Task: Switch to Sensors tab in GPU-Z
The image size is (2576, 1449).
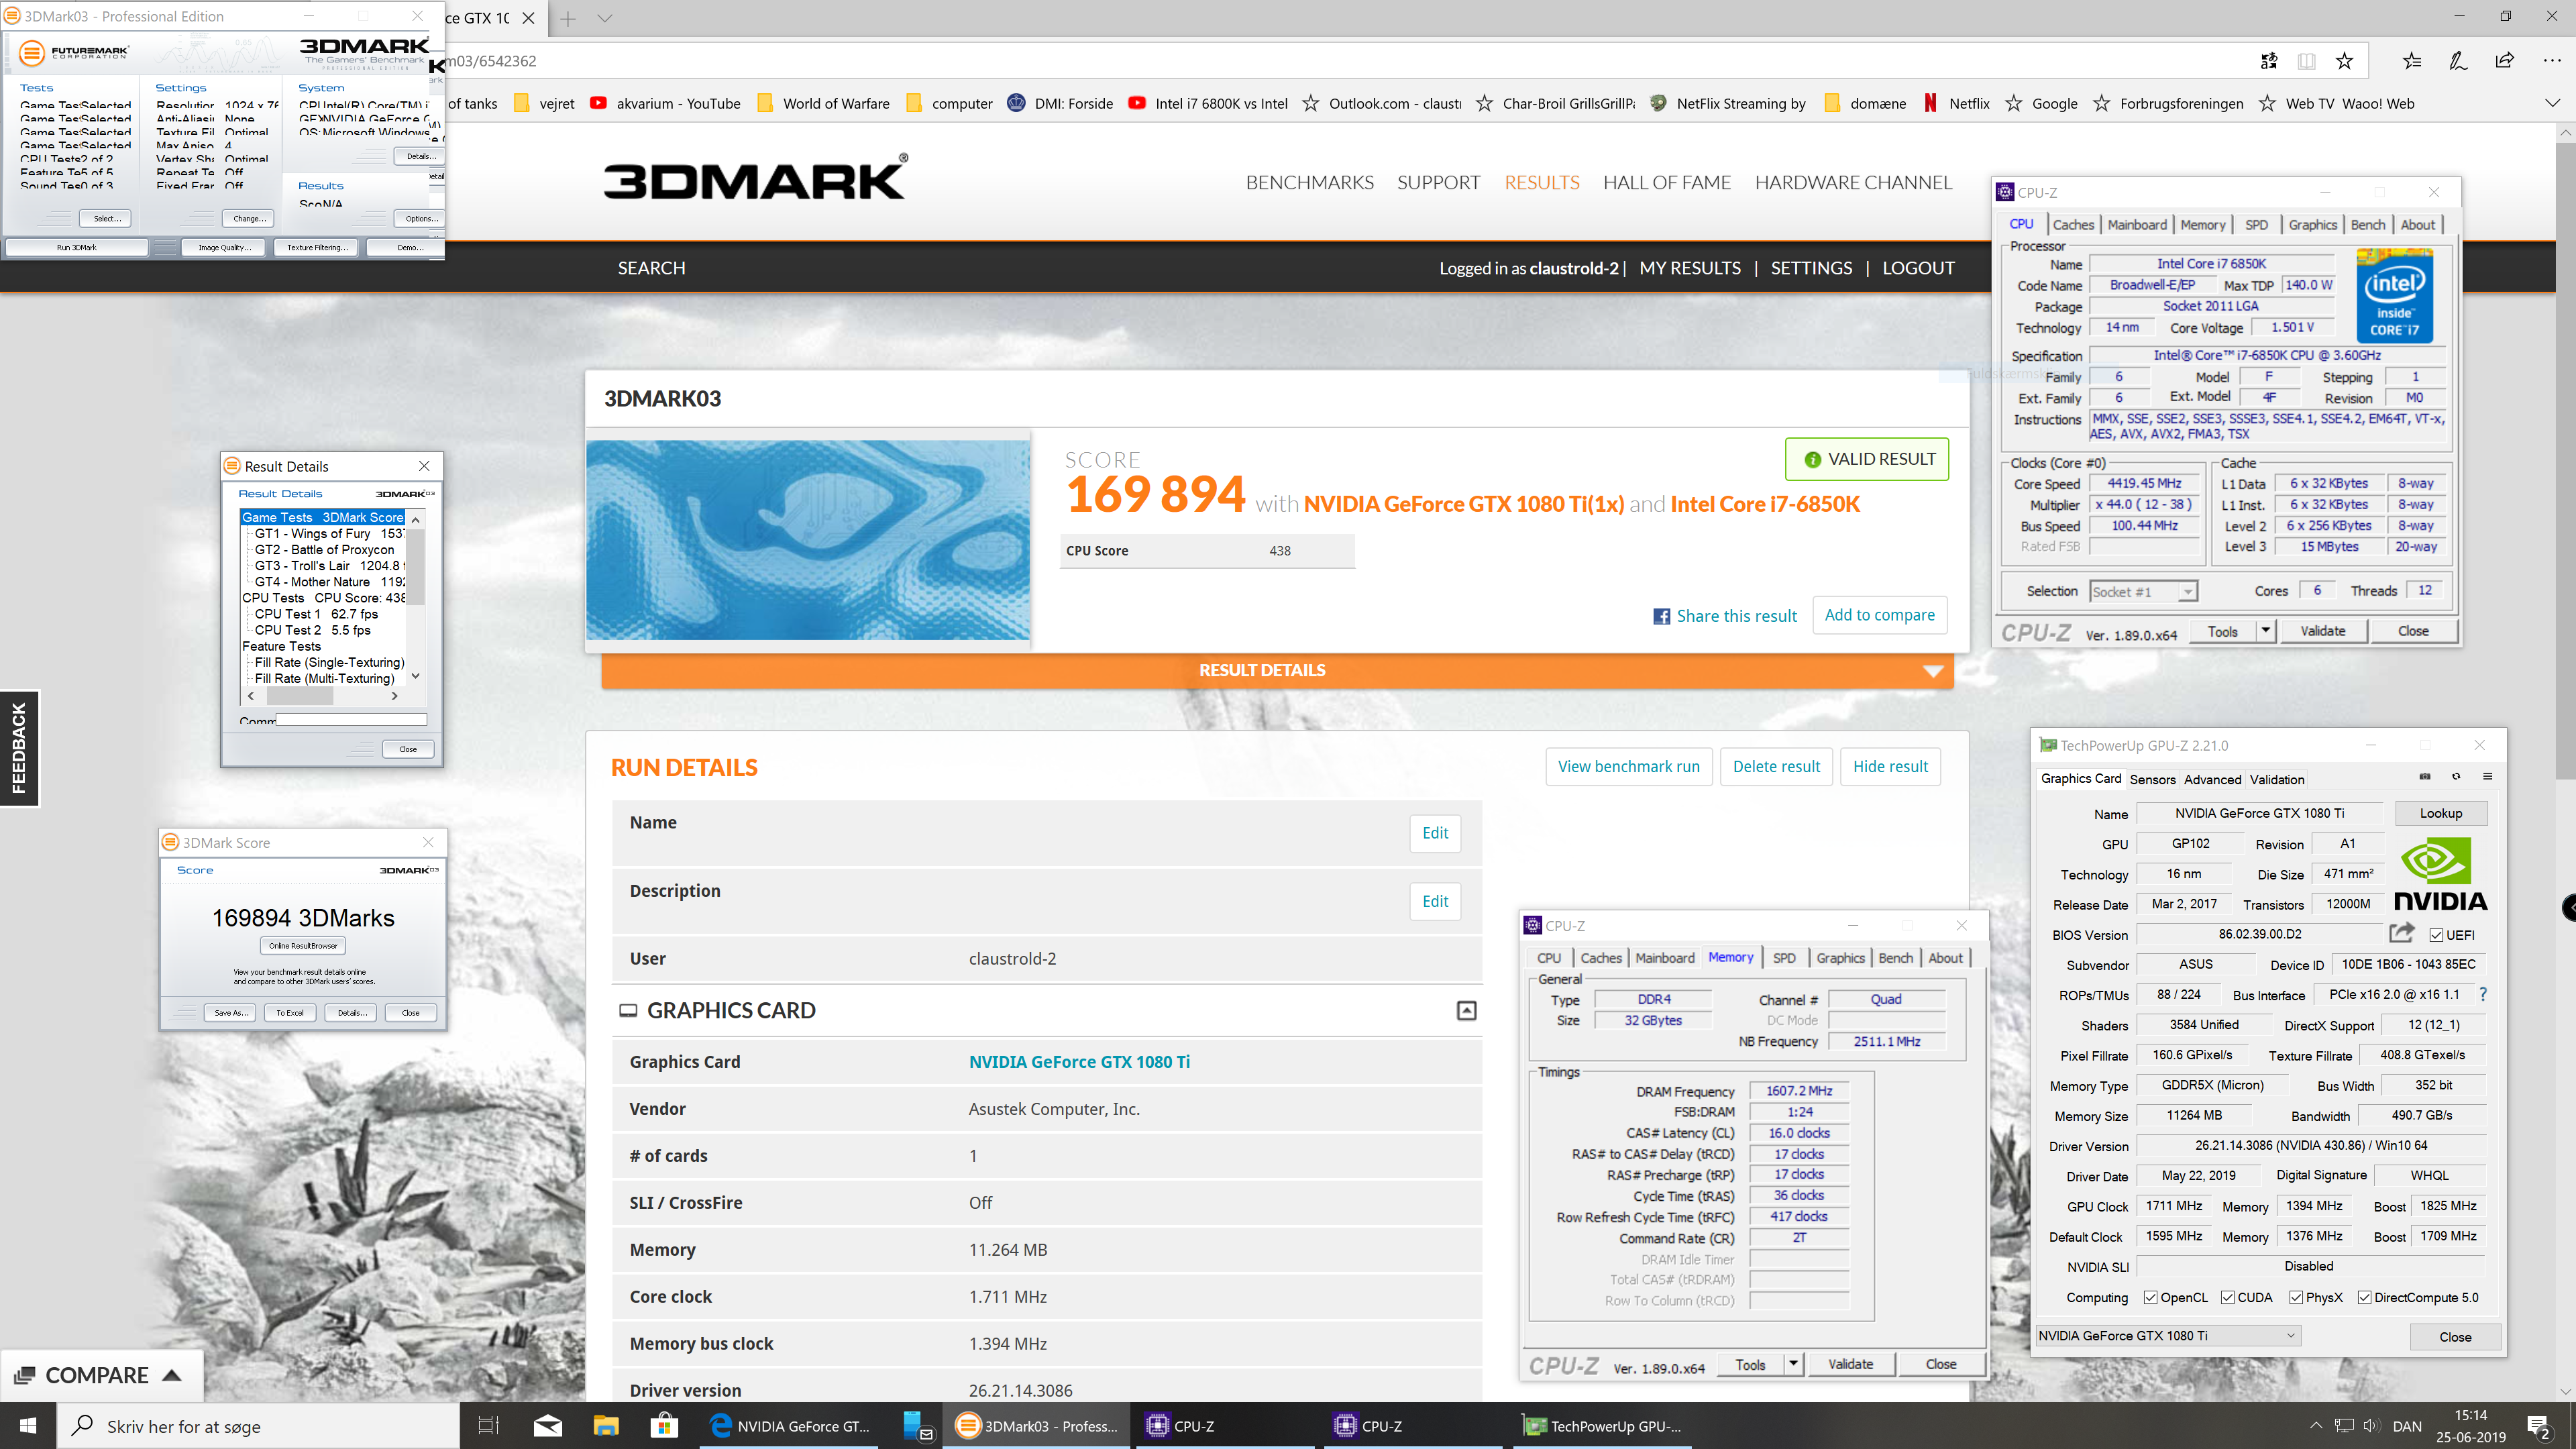Action: click(2152, 779)
